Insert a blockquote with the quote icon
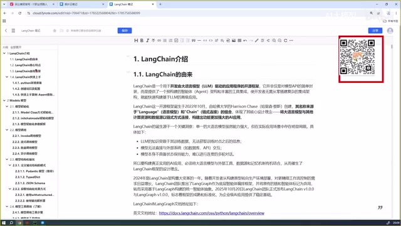Screen dimensions: 401x226 coord(194,40)
